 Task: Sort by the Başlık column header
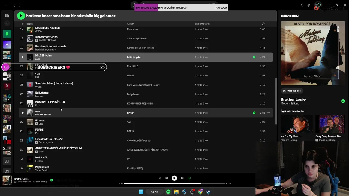click(29, 24)
